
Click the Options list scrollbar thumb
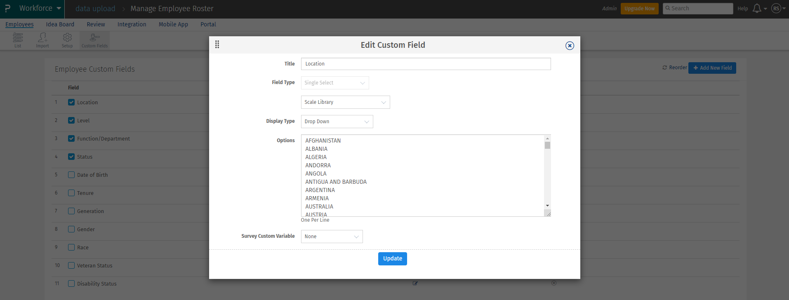[x=547, y=145]
